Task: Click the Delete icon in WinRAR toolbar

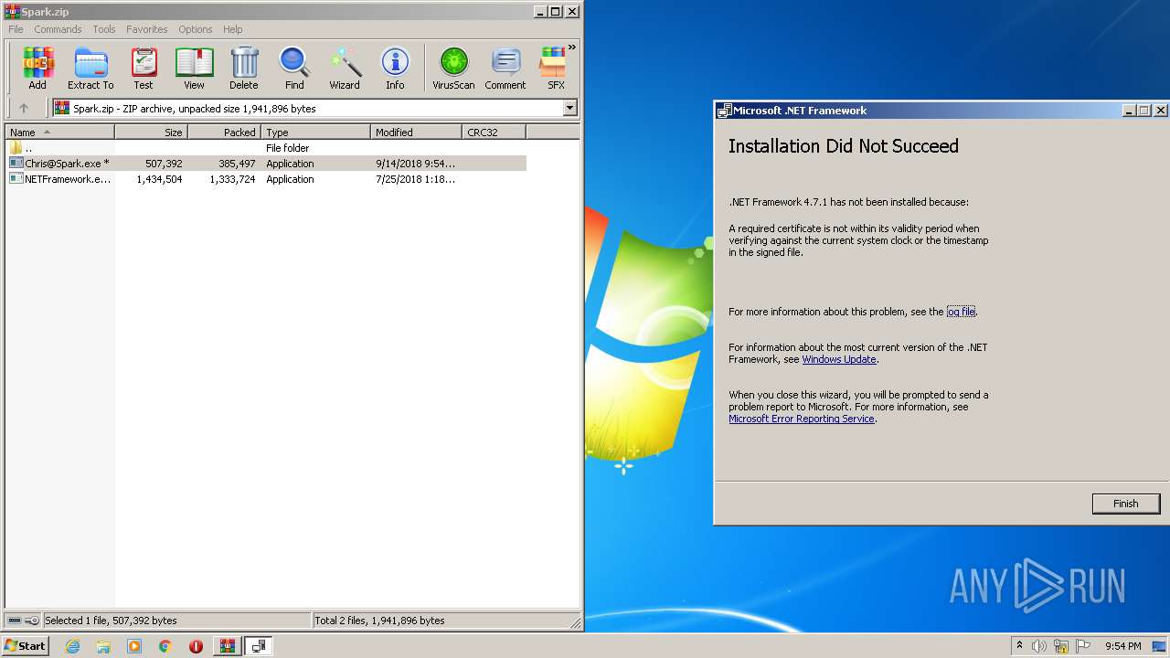Action: coord(243,69)
